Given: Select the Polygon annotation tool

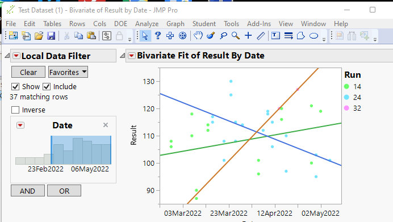Looking at the screenshot, I should click(301, 36).
